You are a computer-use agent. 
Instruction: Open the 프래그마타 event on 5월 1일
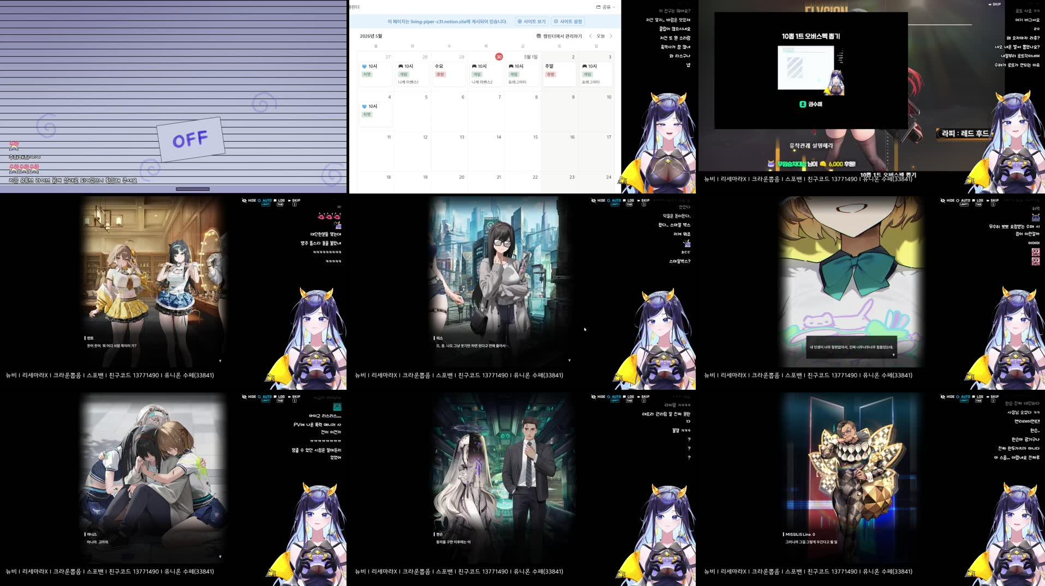point(522,74)
